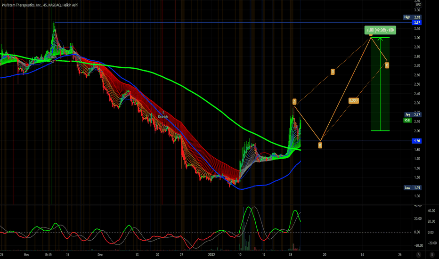
Task: Click the round B button in the bottom corner
Action: point(431,254)
